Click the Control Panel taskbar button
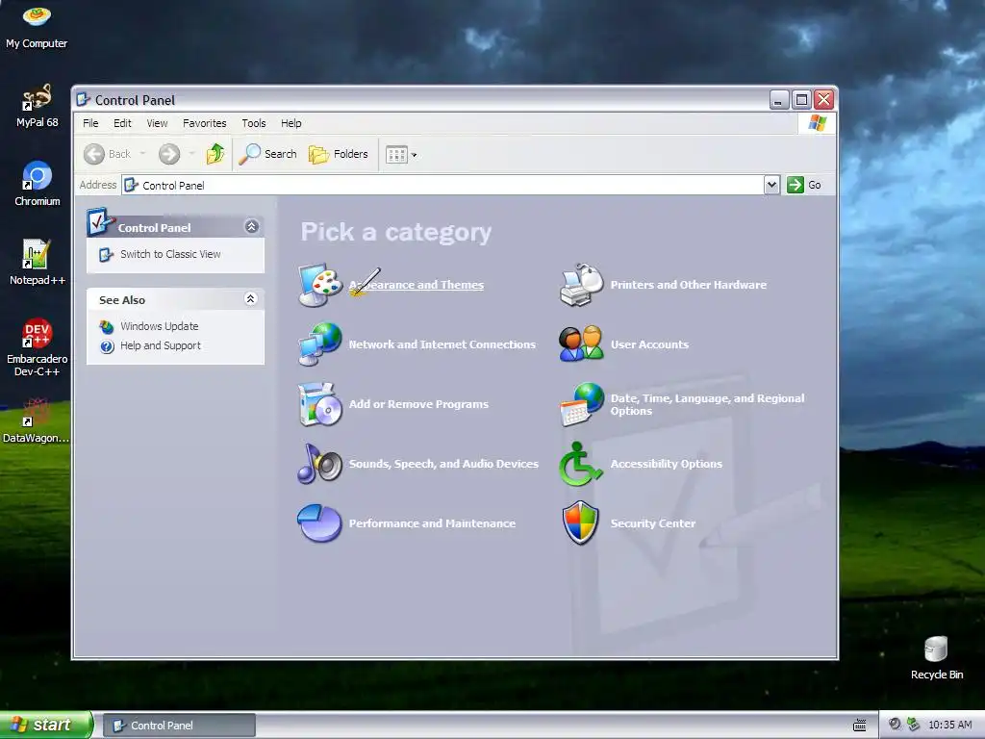Screen dimensions: 985x739 (x=178, y=726)
